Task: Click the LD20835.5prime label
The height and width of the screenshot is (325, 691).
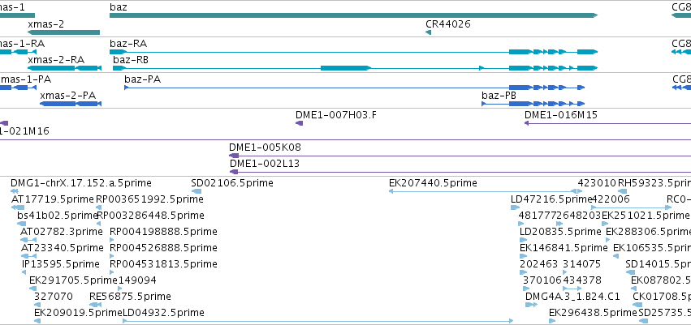Action: (x=560, y=231)
